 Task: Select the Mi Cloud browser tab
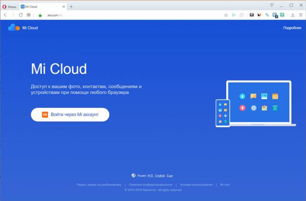43,7
